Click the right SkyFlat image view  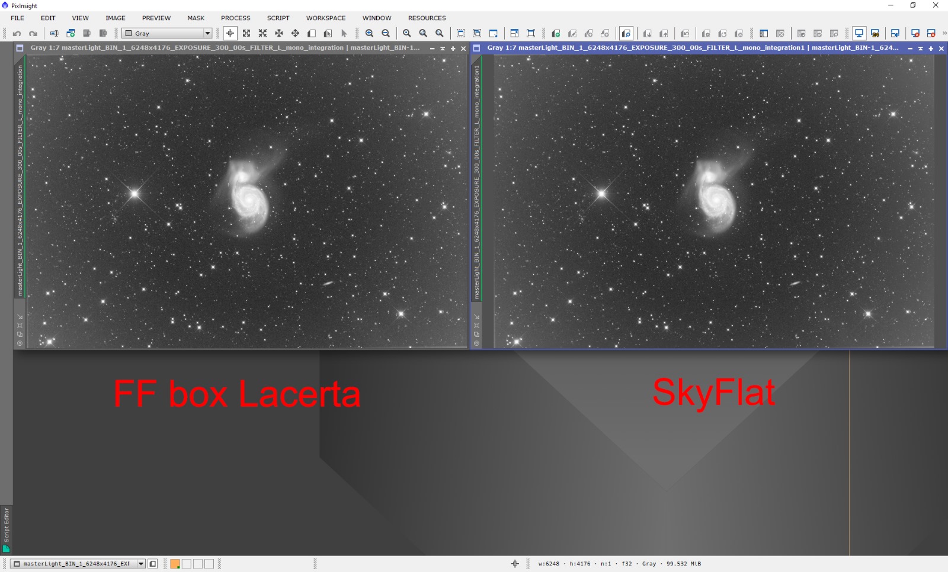click(x=714, y=201)
